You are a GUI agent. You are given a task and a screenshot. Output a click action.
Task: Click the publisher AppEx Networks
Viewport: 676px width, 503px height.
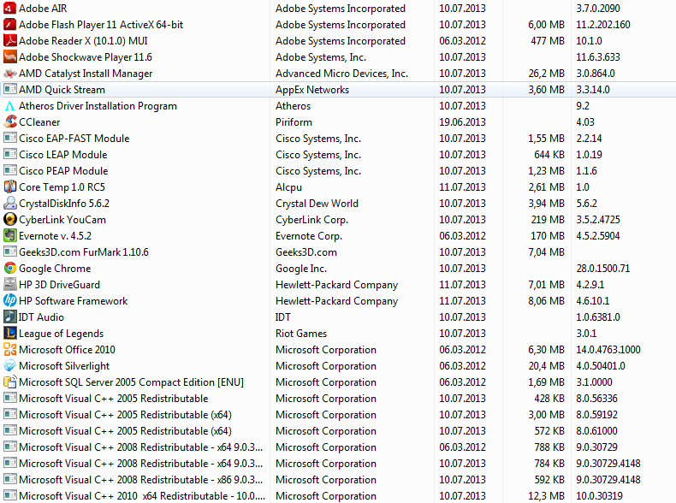coord(312,90)
